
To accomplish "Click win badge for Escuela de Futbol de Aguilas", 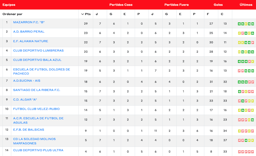I will pyautogui.click(x=252, y=120).
